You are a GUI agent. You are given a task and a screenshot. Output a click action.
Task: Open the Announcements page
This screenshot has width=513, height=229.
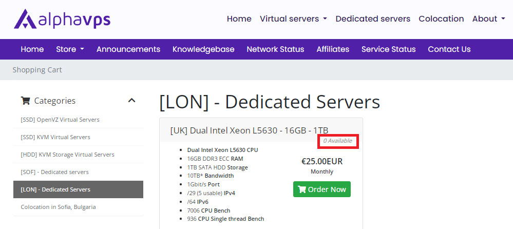tap(128, 49)
